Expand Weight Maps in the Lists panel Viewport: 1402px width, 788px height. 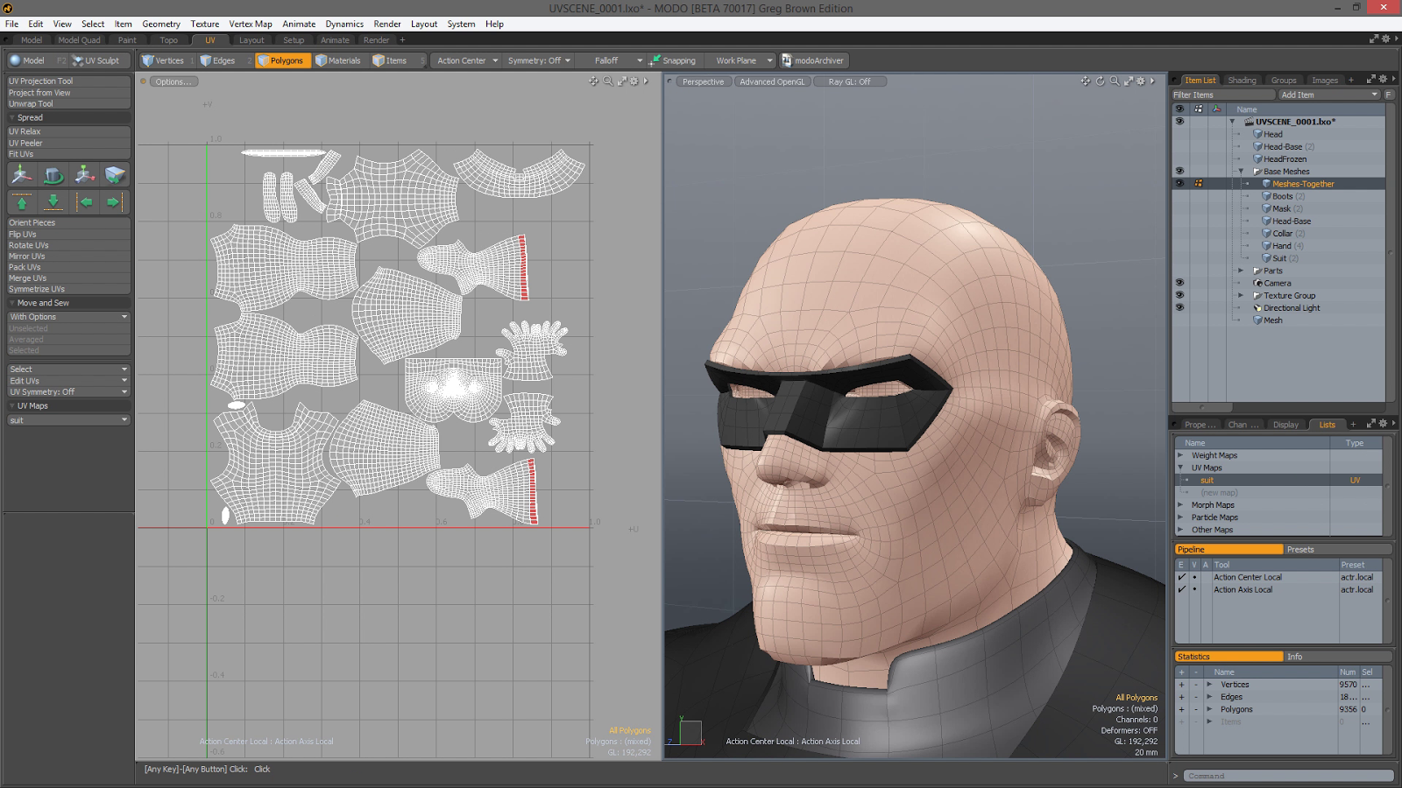point(1180,455)
